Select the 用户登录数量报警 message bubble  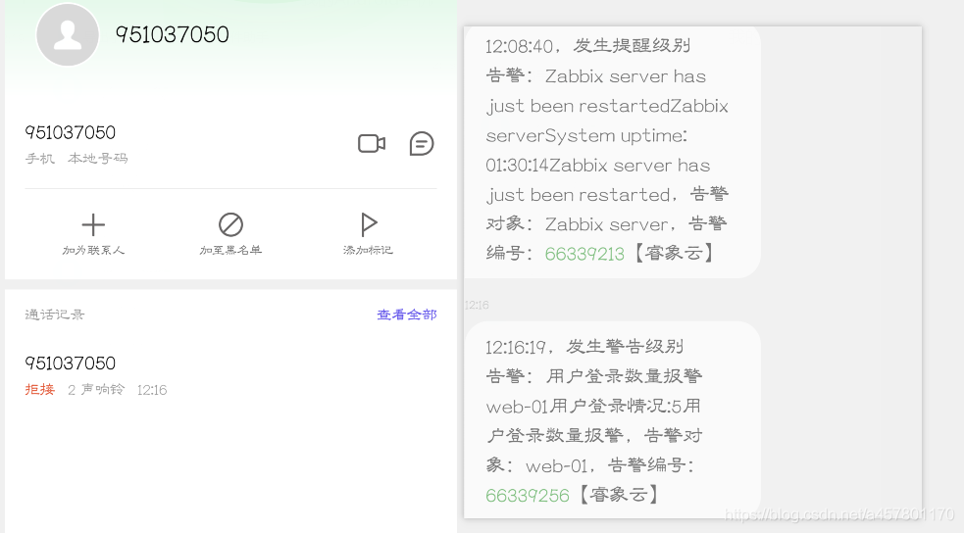pos(612,419)
